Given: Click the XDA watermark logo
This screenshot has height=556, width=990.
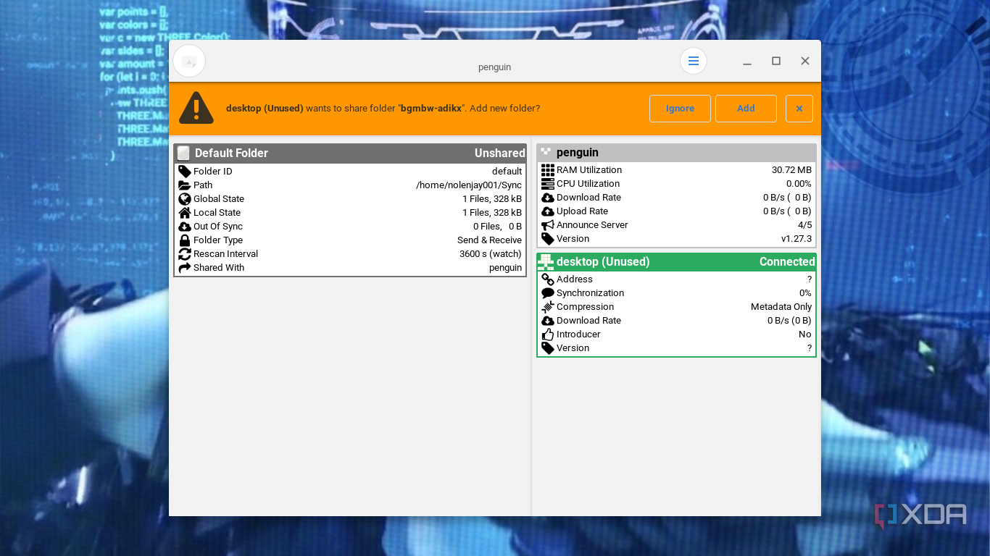Looking at the screenshot, I should pyautogui.click(x=921, y=515).
